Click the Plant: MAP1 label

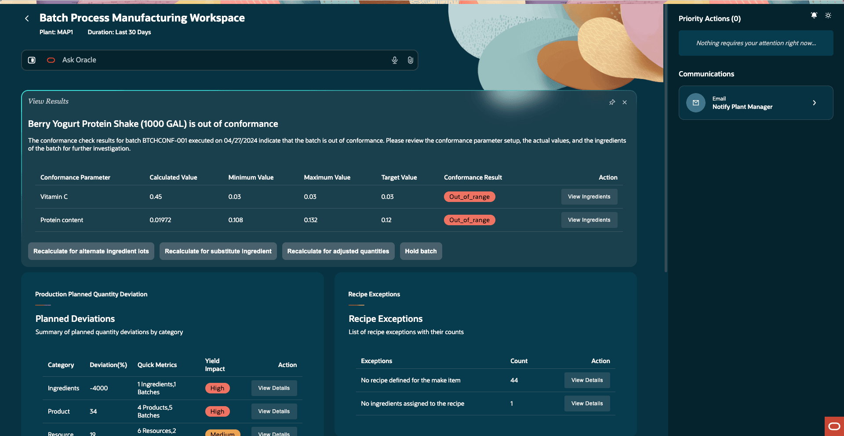56,32
